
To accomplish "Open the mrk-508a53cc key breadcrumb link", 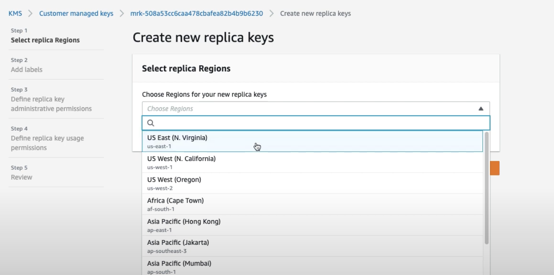I will coord(196,14).
